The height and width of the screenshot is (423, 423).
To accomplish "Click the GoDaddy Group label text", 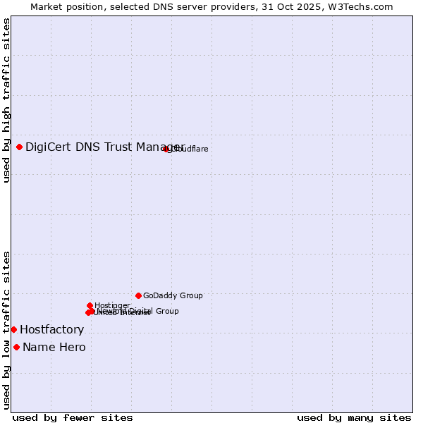I will click(x=173, y=295).
